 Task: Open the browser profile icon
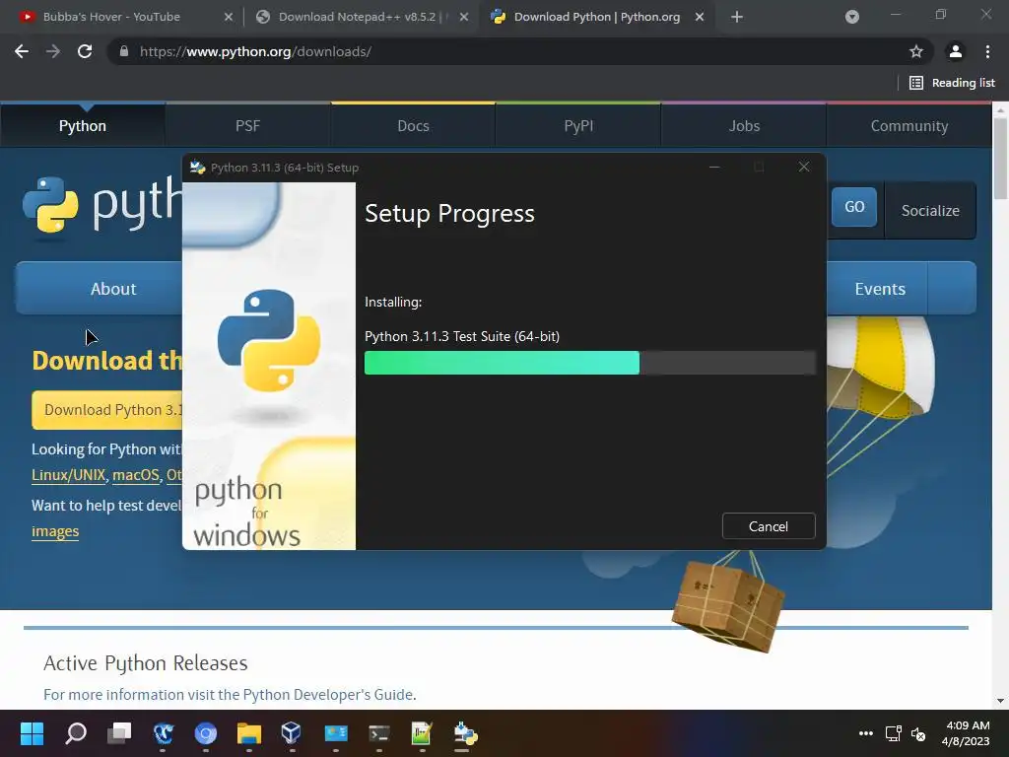pos(956,51)
